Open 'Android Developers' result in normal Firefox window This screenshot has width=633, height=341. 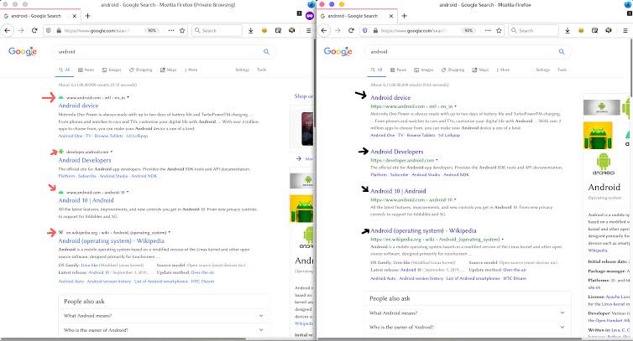point(397,152)
